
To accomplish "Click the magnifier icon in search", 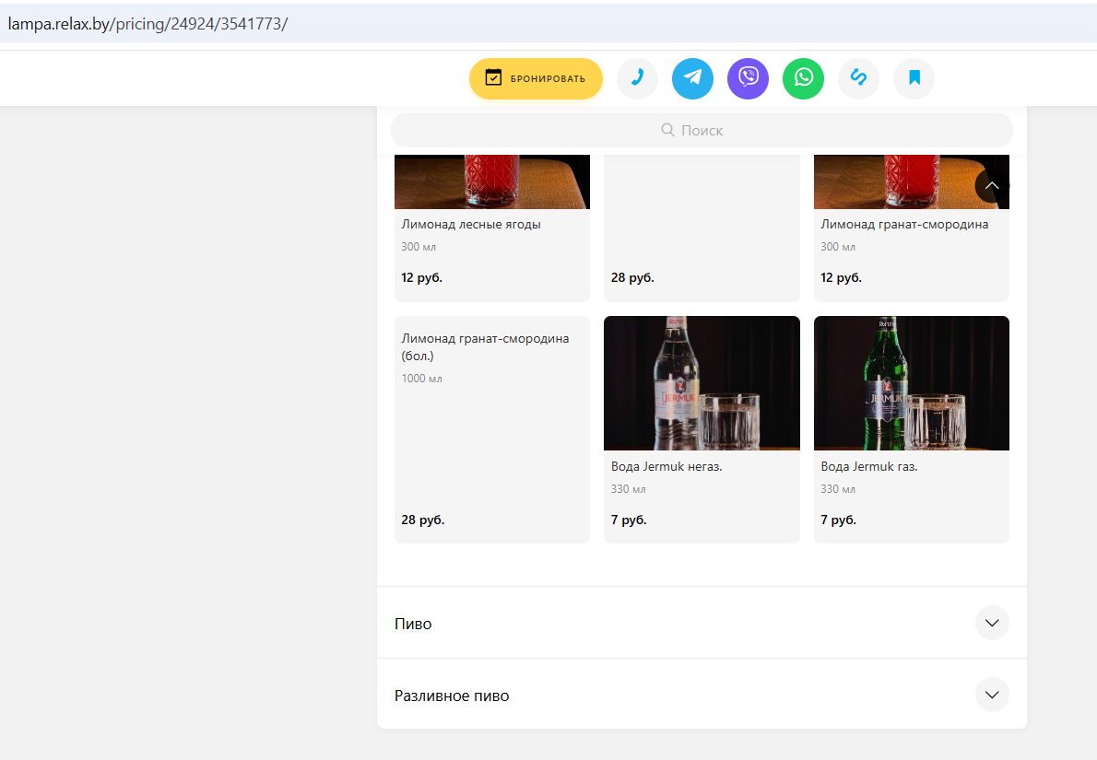I will pyautogui.click(x=667, y=130).
